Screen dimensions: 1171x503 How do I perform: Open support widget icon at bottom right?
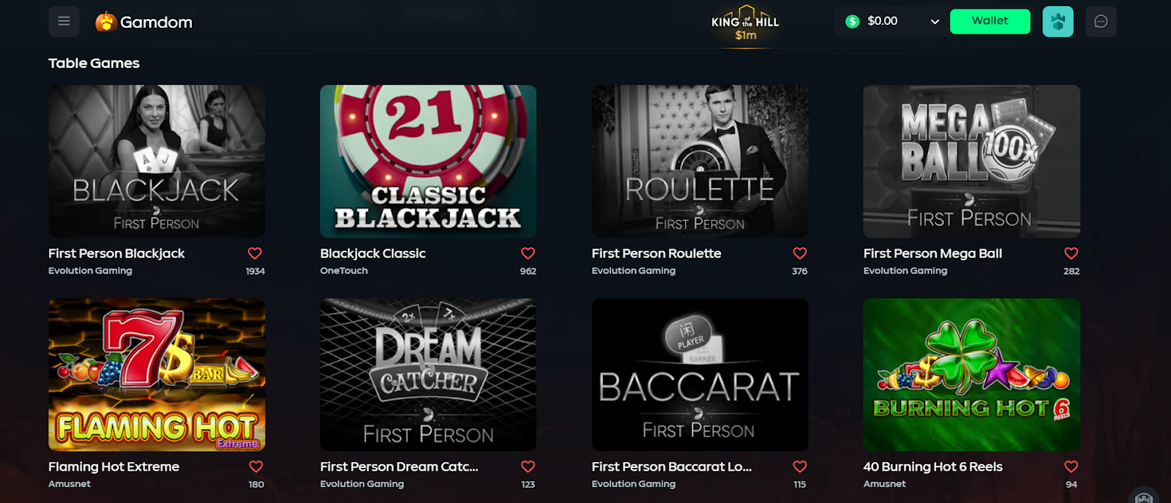pos(1144,496)
